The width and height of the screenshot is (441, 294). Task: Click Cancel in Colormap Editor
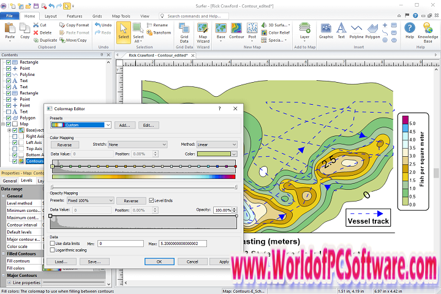[x=192, y=262]
